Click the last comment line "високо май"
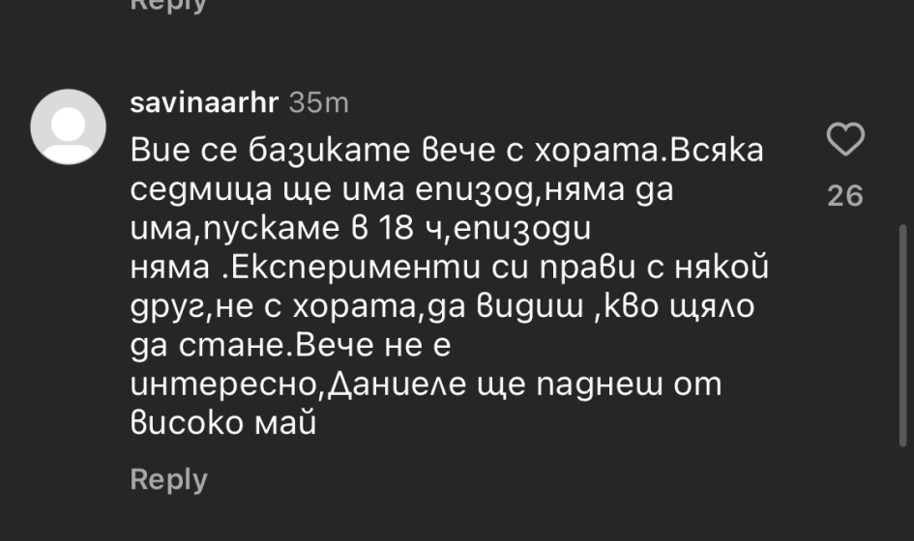 click(222, 422)
